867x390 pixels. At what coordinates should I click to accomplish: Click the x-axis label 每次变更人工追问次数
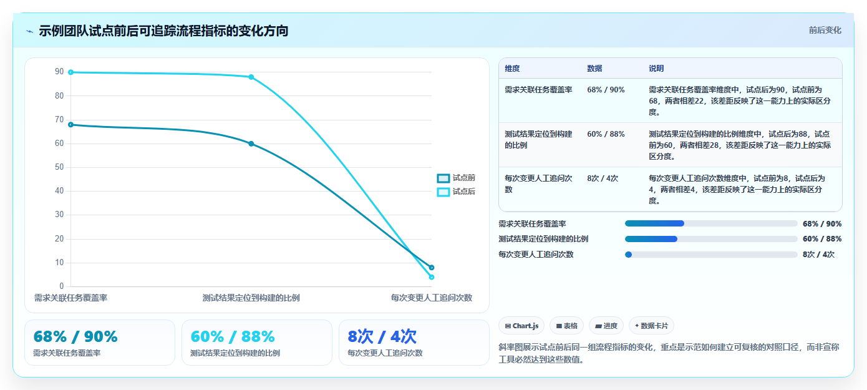432,298
